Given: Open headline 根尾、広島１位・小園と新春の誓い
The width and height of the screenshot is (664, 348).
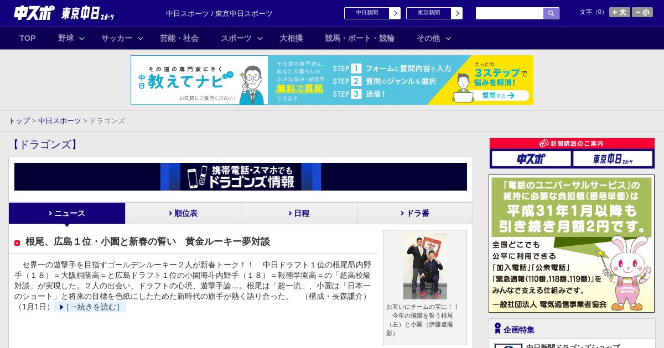Looking at the screenshot, I should (x=148, y=241).
